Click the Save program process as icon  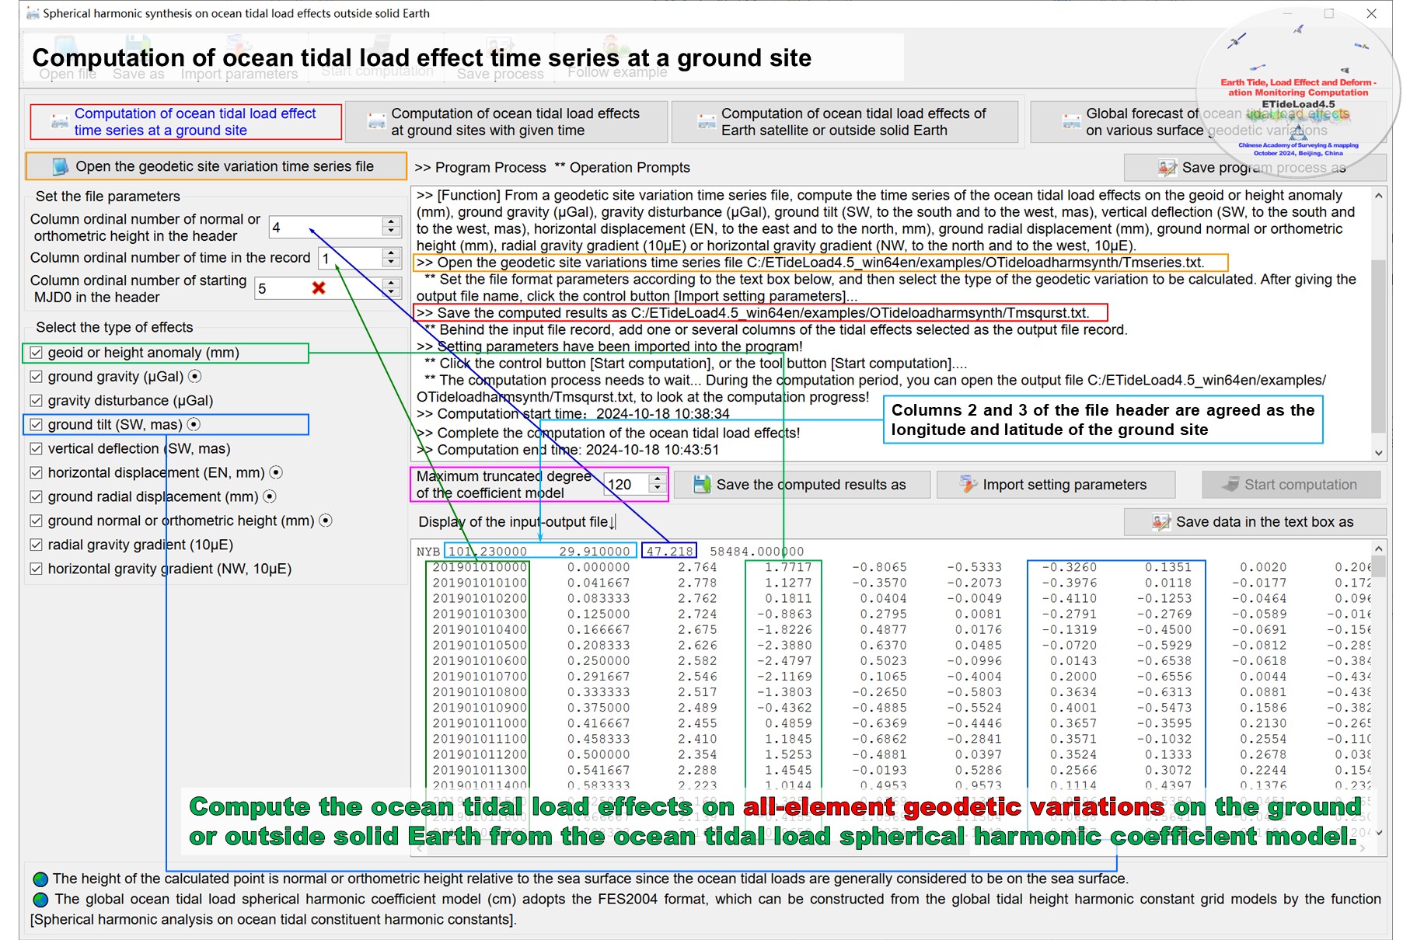[x=1167, y=168]
